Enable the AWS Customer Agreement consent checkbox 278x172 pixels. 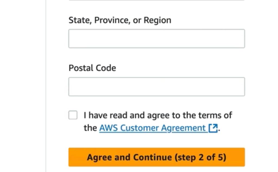click(x=73, y=115)
